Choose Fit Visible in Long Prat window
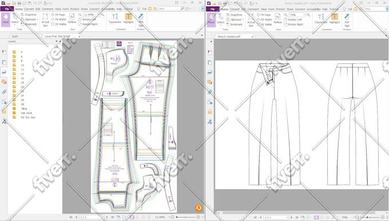The image size is (389, 221). click(x=58, y=25)
